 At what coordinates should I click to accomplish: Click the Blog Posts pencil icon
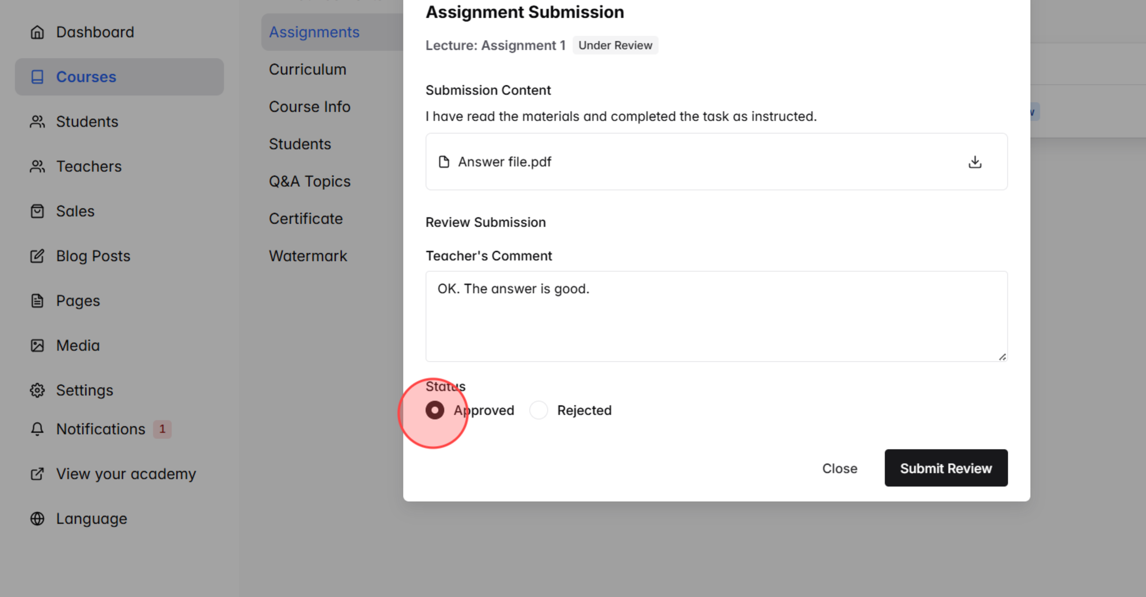(x=37, y=256)
